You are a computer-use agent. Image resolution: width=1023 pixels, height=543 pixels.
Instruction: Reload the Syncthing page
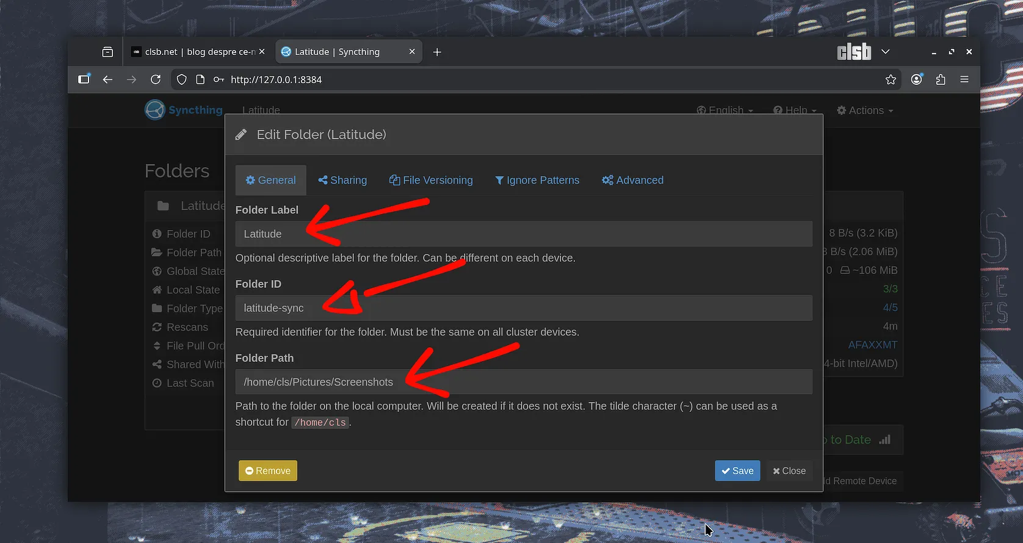(156, 79)
